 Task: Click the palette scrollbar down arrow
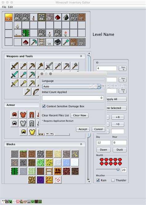89,182
